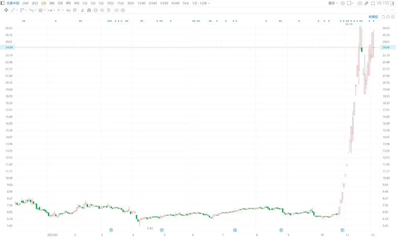Expand the wave tool dropdown arrow

pyautogui.click(x=35, y=10)
